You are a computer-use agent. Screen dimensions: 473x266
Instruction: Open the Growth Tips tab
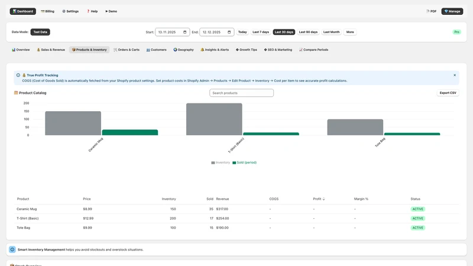(247, 50)
